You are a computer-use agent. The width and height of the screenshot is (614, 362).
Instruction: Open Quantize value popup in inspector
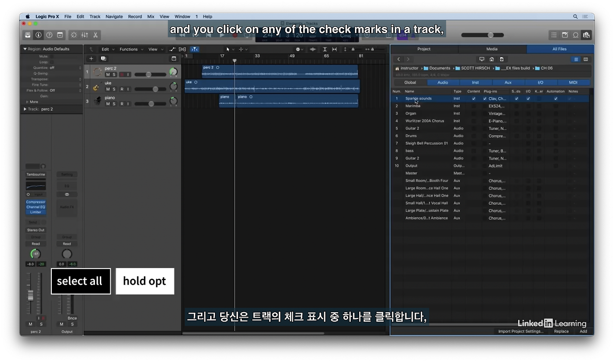point(66,68)
